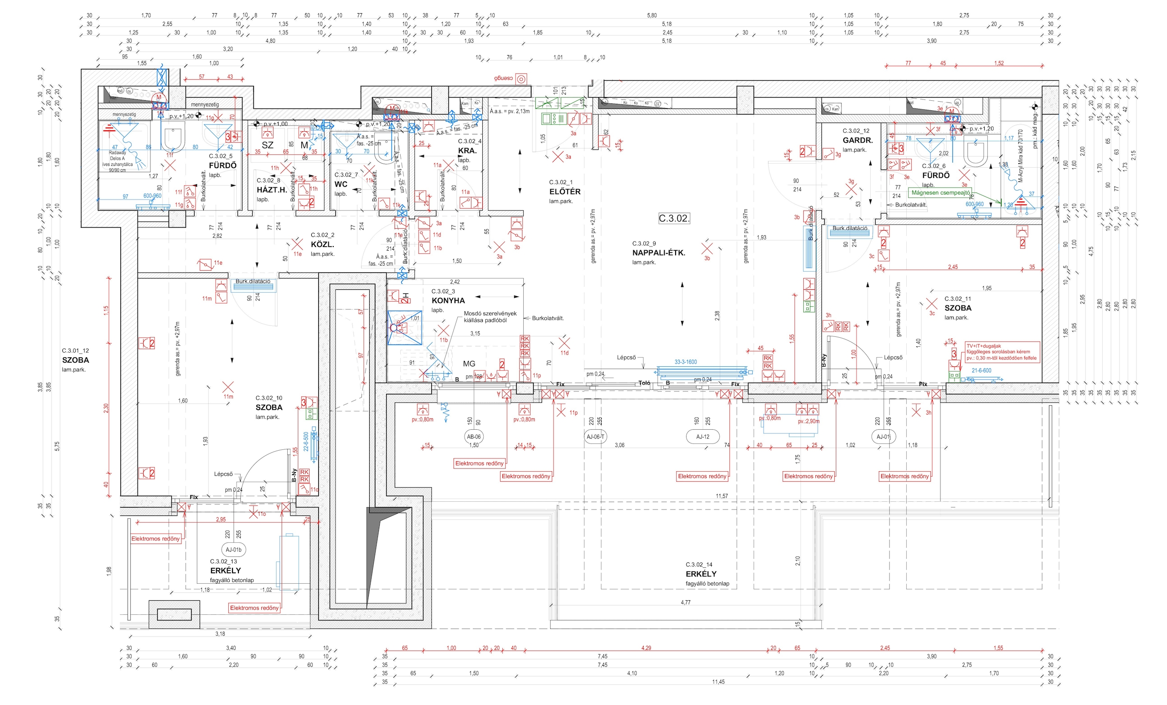Select the GARDR. room label
1167x705 pixels.
pos(857,141)
